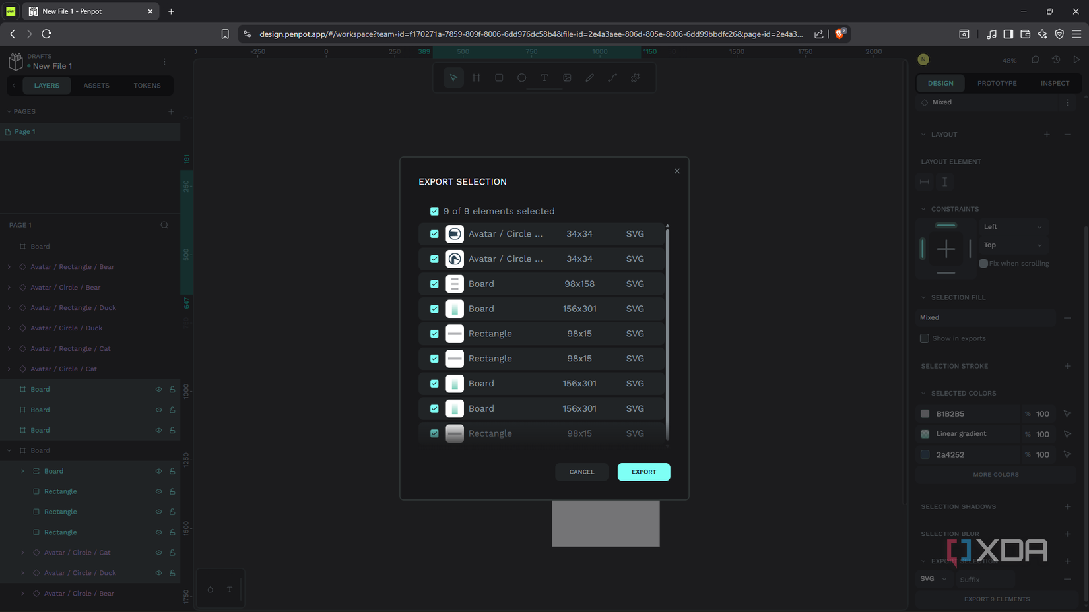Uncheck the Board 98x158 export row
The height and width of the screenshot is (612, 1089).
(x=434, y=284)
